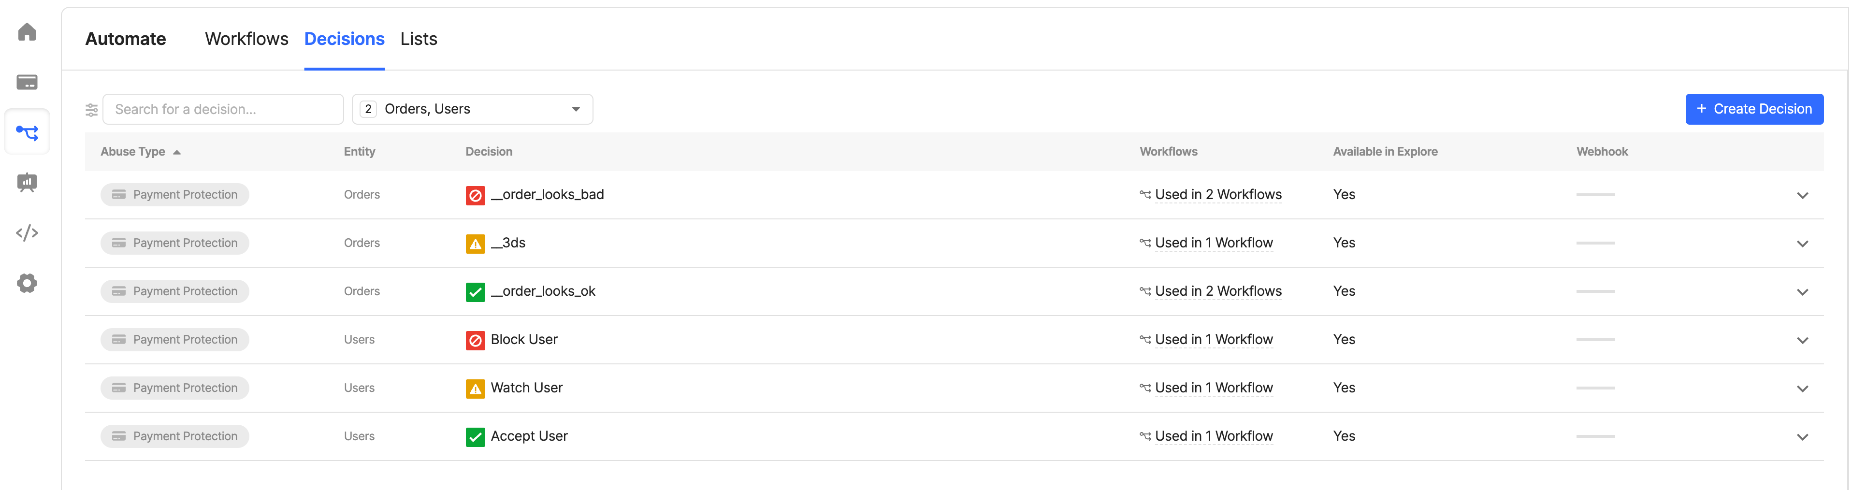Click the green check icon for Accept User
Image resolution: width=1852 pixels, height=490 pixels.
pos(475,436)
